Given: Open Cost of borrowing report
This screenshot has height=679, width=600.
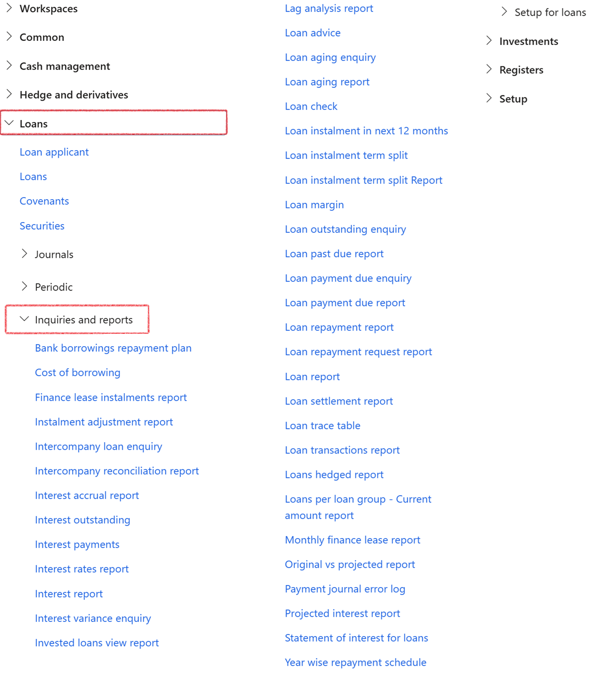Looking at the screenshot, I should tap(78, 373).
